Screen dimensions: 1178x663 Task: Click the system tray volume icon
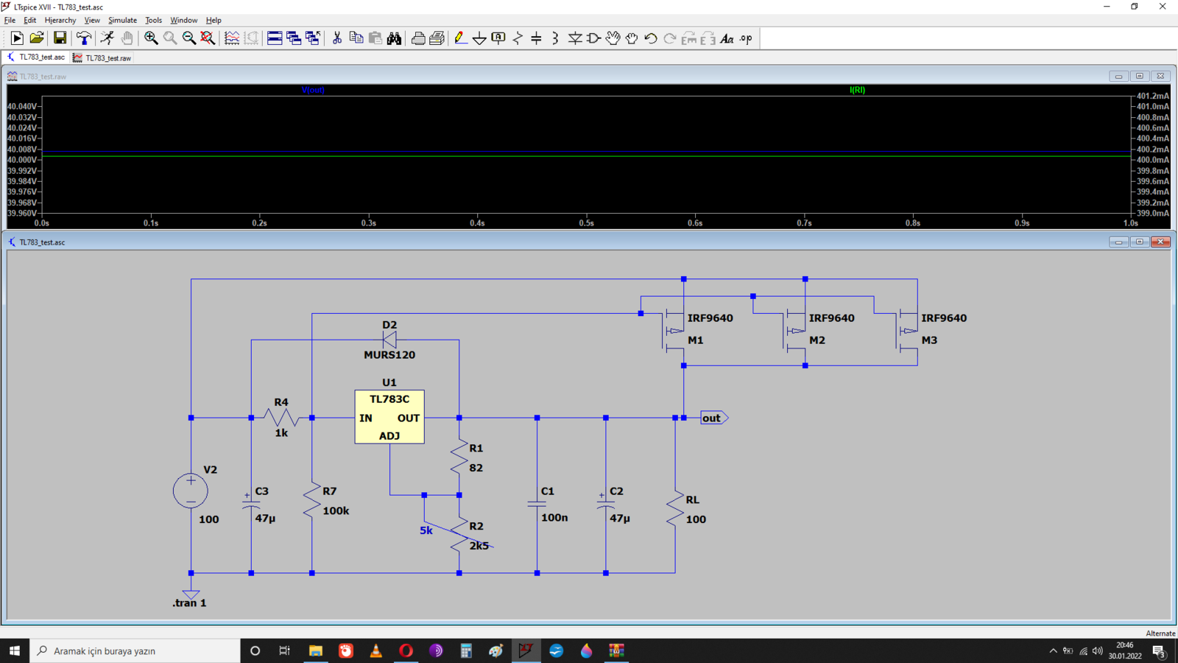[1098, 650]
